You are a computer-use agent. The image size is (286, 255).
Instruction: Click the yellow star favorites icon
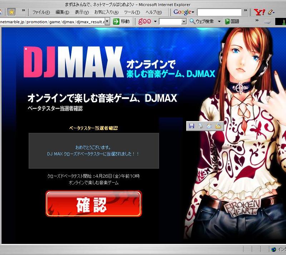click(x=11, y=12)
